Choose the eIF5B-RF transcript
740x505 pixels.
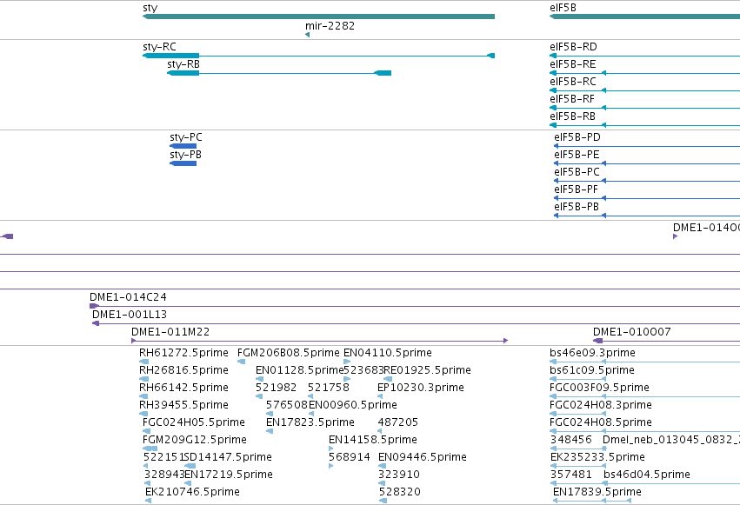point(572,99)
